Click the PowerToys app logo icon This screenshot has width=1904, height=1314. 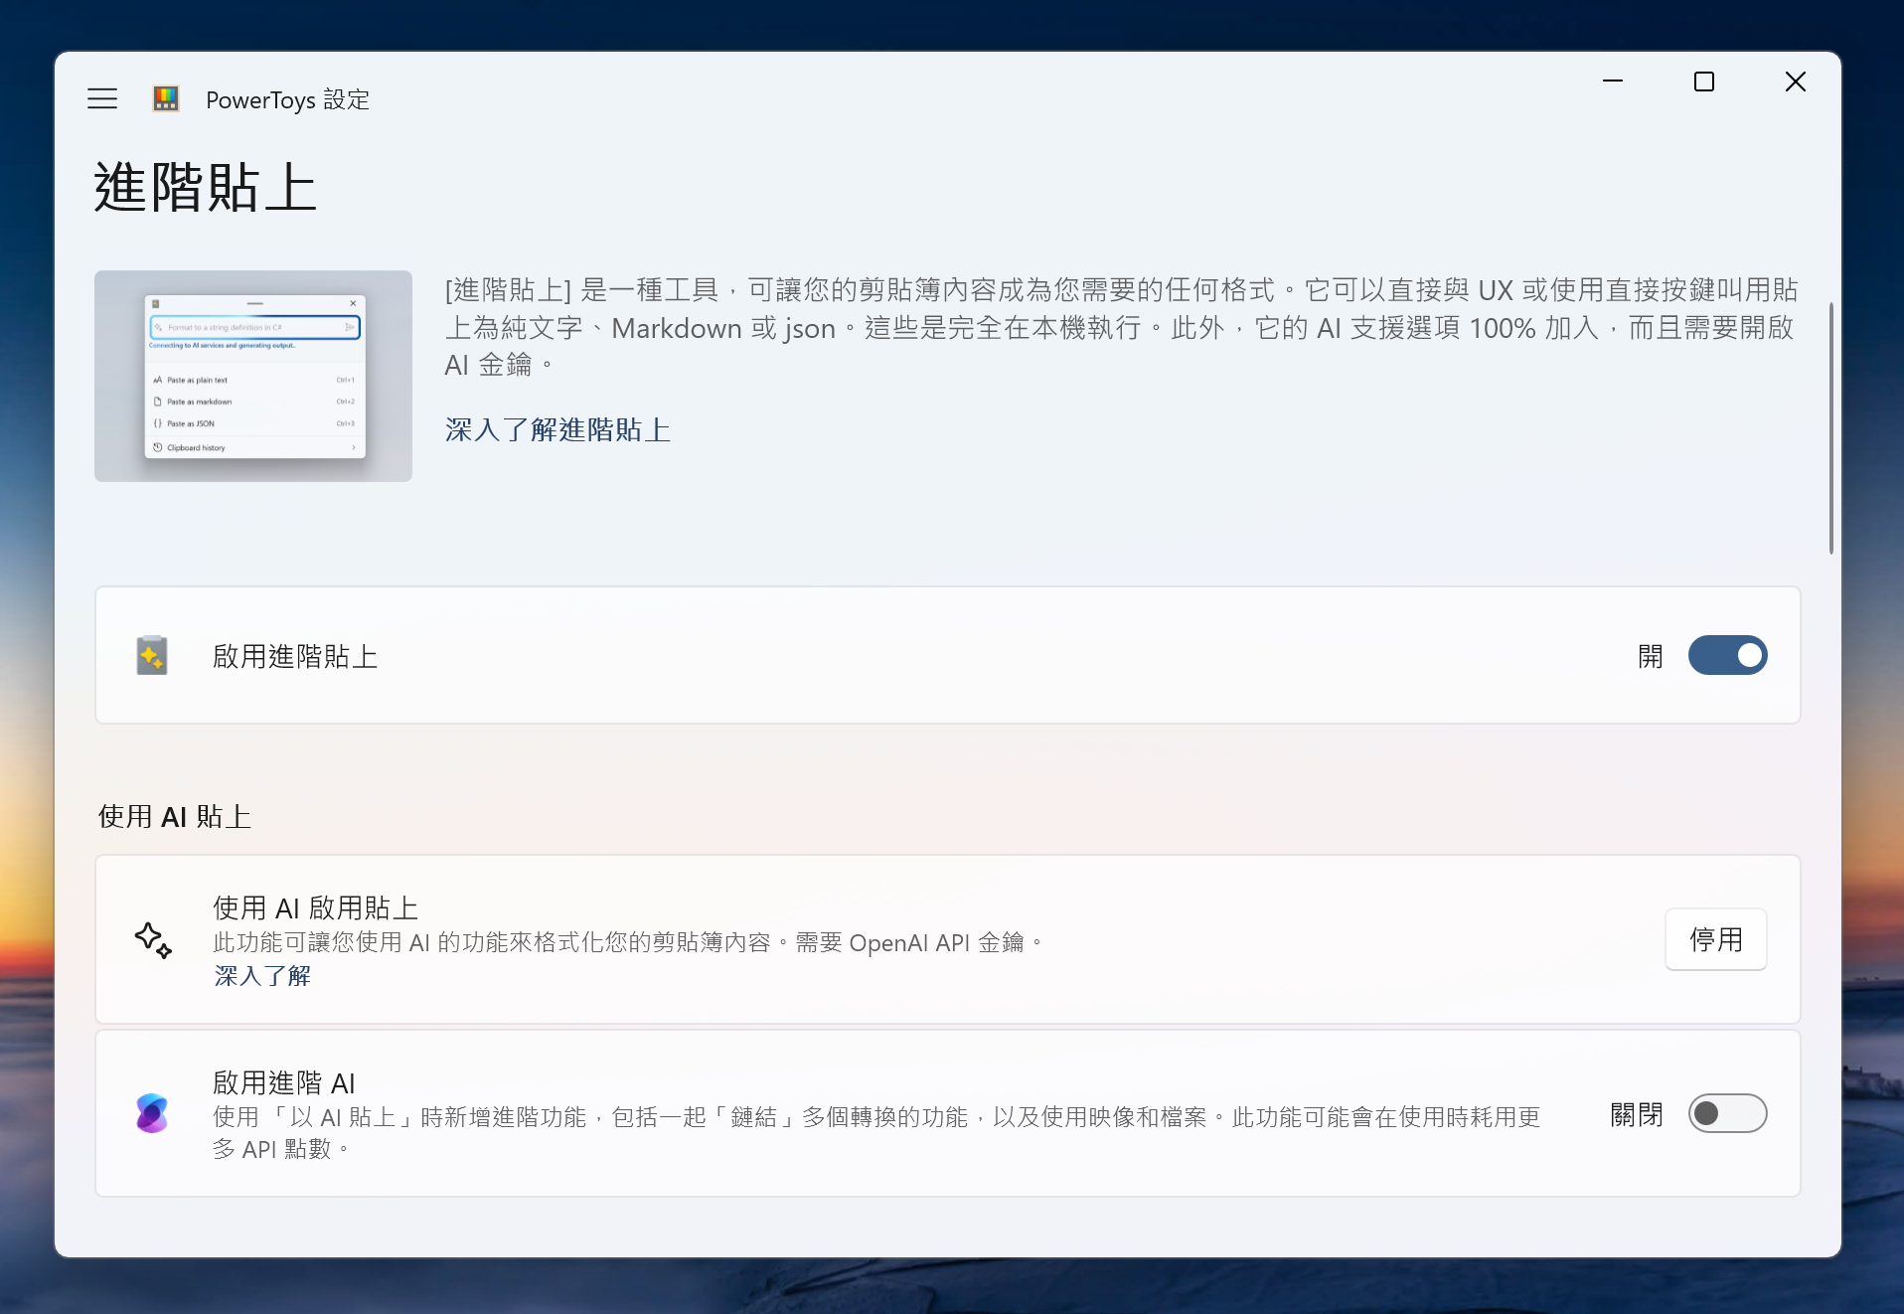point(166,98)
